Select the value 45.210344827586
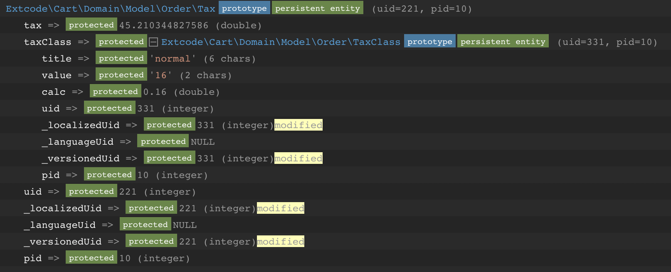Image resolution: width=671 pixels, height=272 pixels. pyautogui.click(x=164, y=25)
